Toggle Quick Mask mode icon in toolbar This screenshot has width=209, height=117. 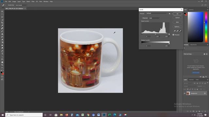point(2,77)
